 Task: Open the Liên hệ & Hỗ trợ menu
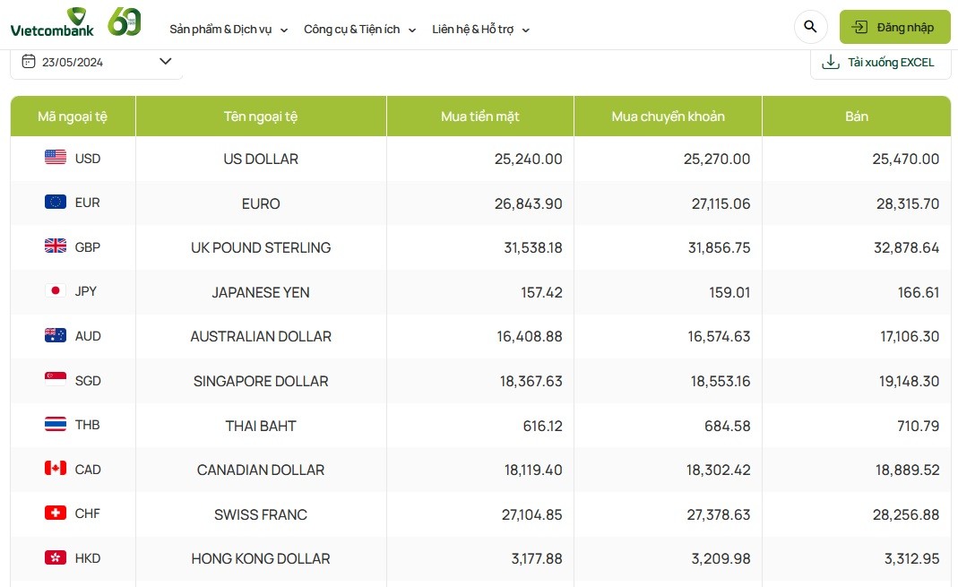[x=480, y=30]
